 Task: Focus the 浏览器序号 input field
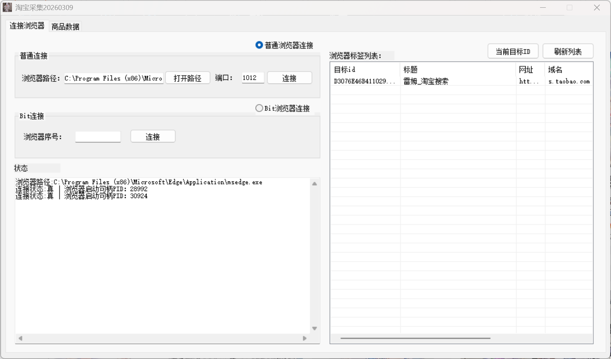tap(98, 137)
